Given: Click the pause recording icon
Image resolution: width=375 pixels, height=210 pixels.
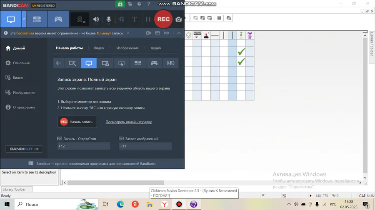Looking at the screenshot, I should click(148, 19).
